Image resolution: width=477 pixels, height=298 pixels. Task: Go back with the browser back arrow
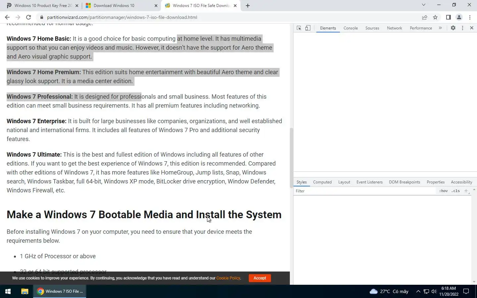7,17
